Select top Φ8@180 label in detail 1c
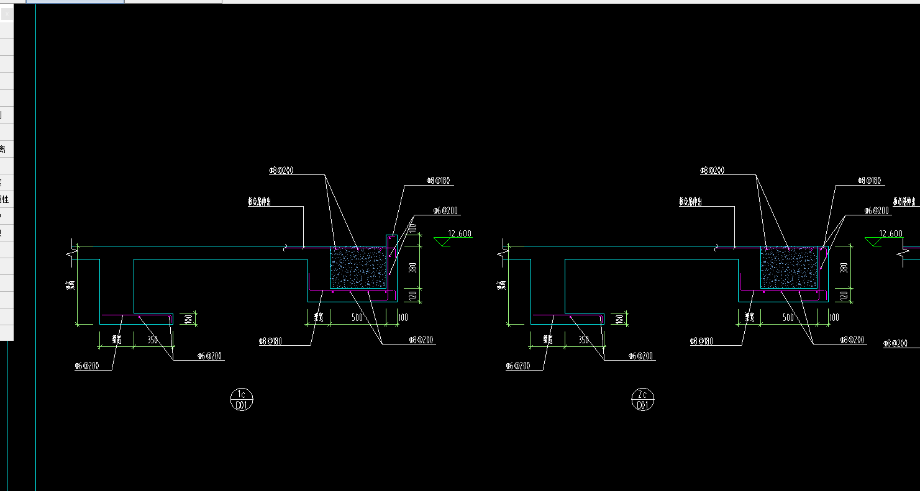This screenshot has width=920, height=491. pyautogui.click(x=437, y=181)
